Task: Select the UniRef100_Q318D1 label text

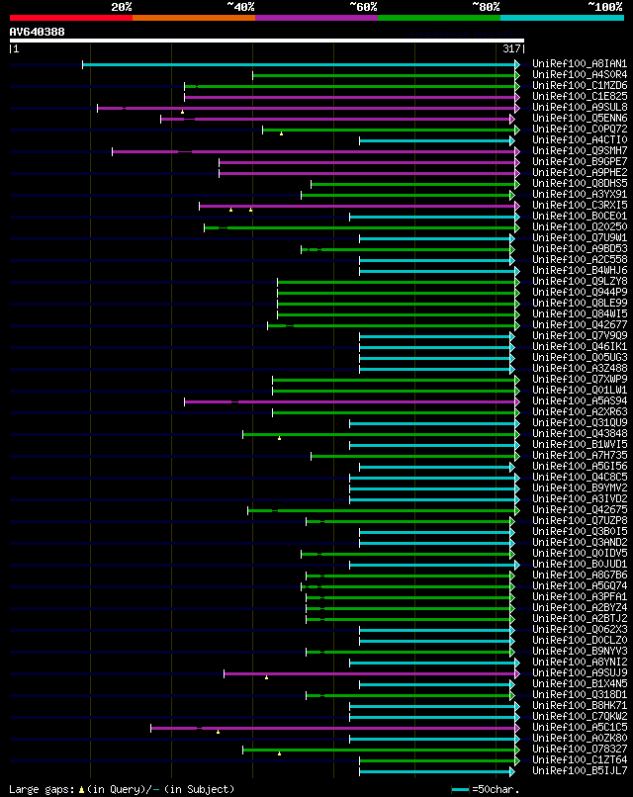Action: coord(580,694)
